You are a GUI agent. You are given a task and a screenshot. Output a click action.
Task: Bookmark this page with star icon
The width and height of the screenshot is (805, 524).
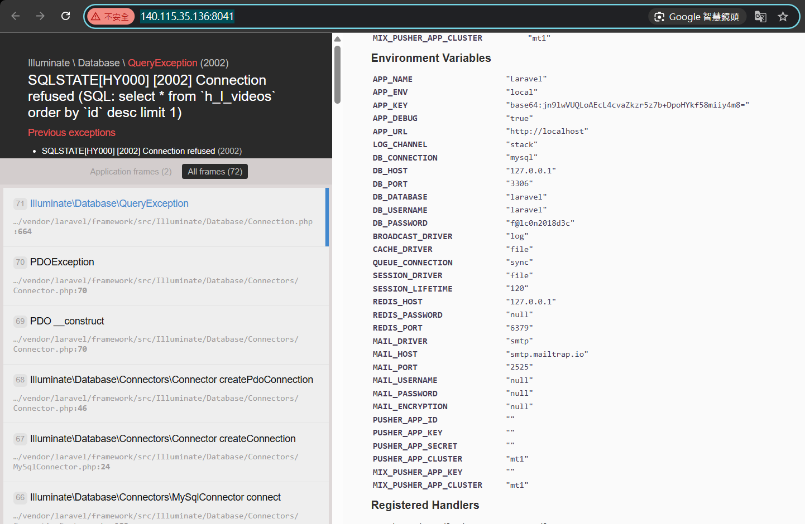783,17
